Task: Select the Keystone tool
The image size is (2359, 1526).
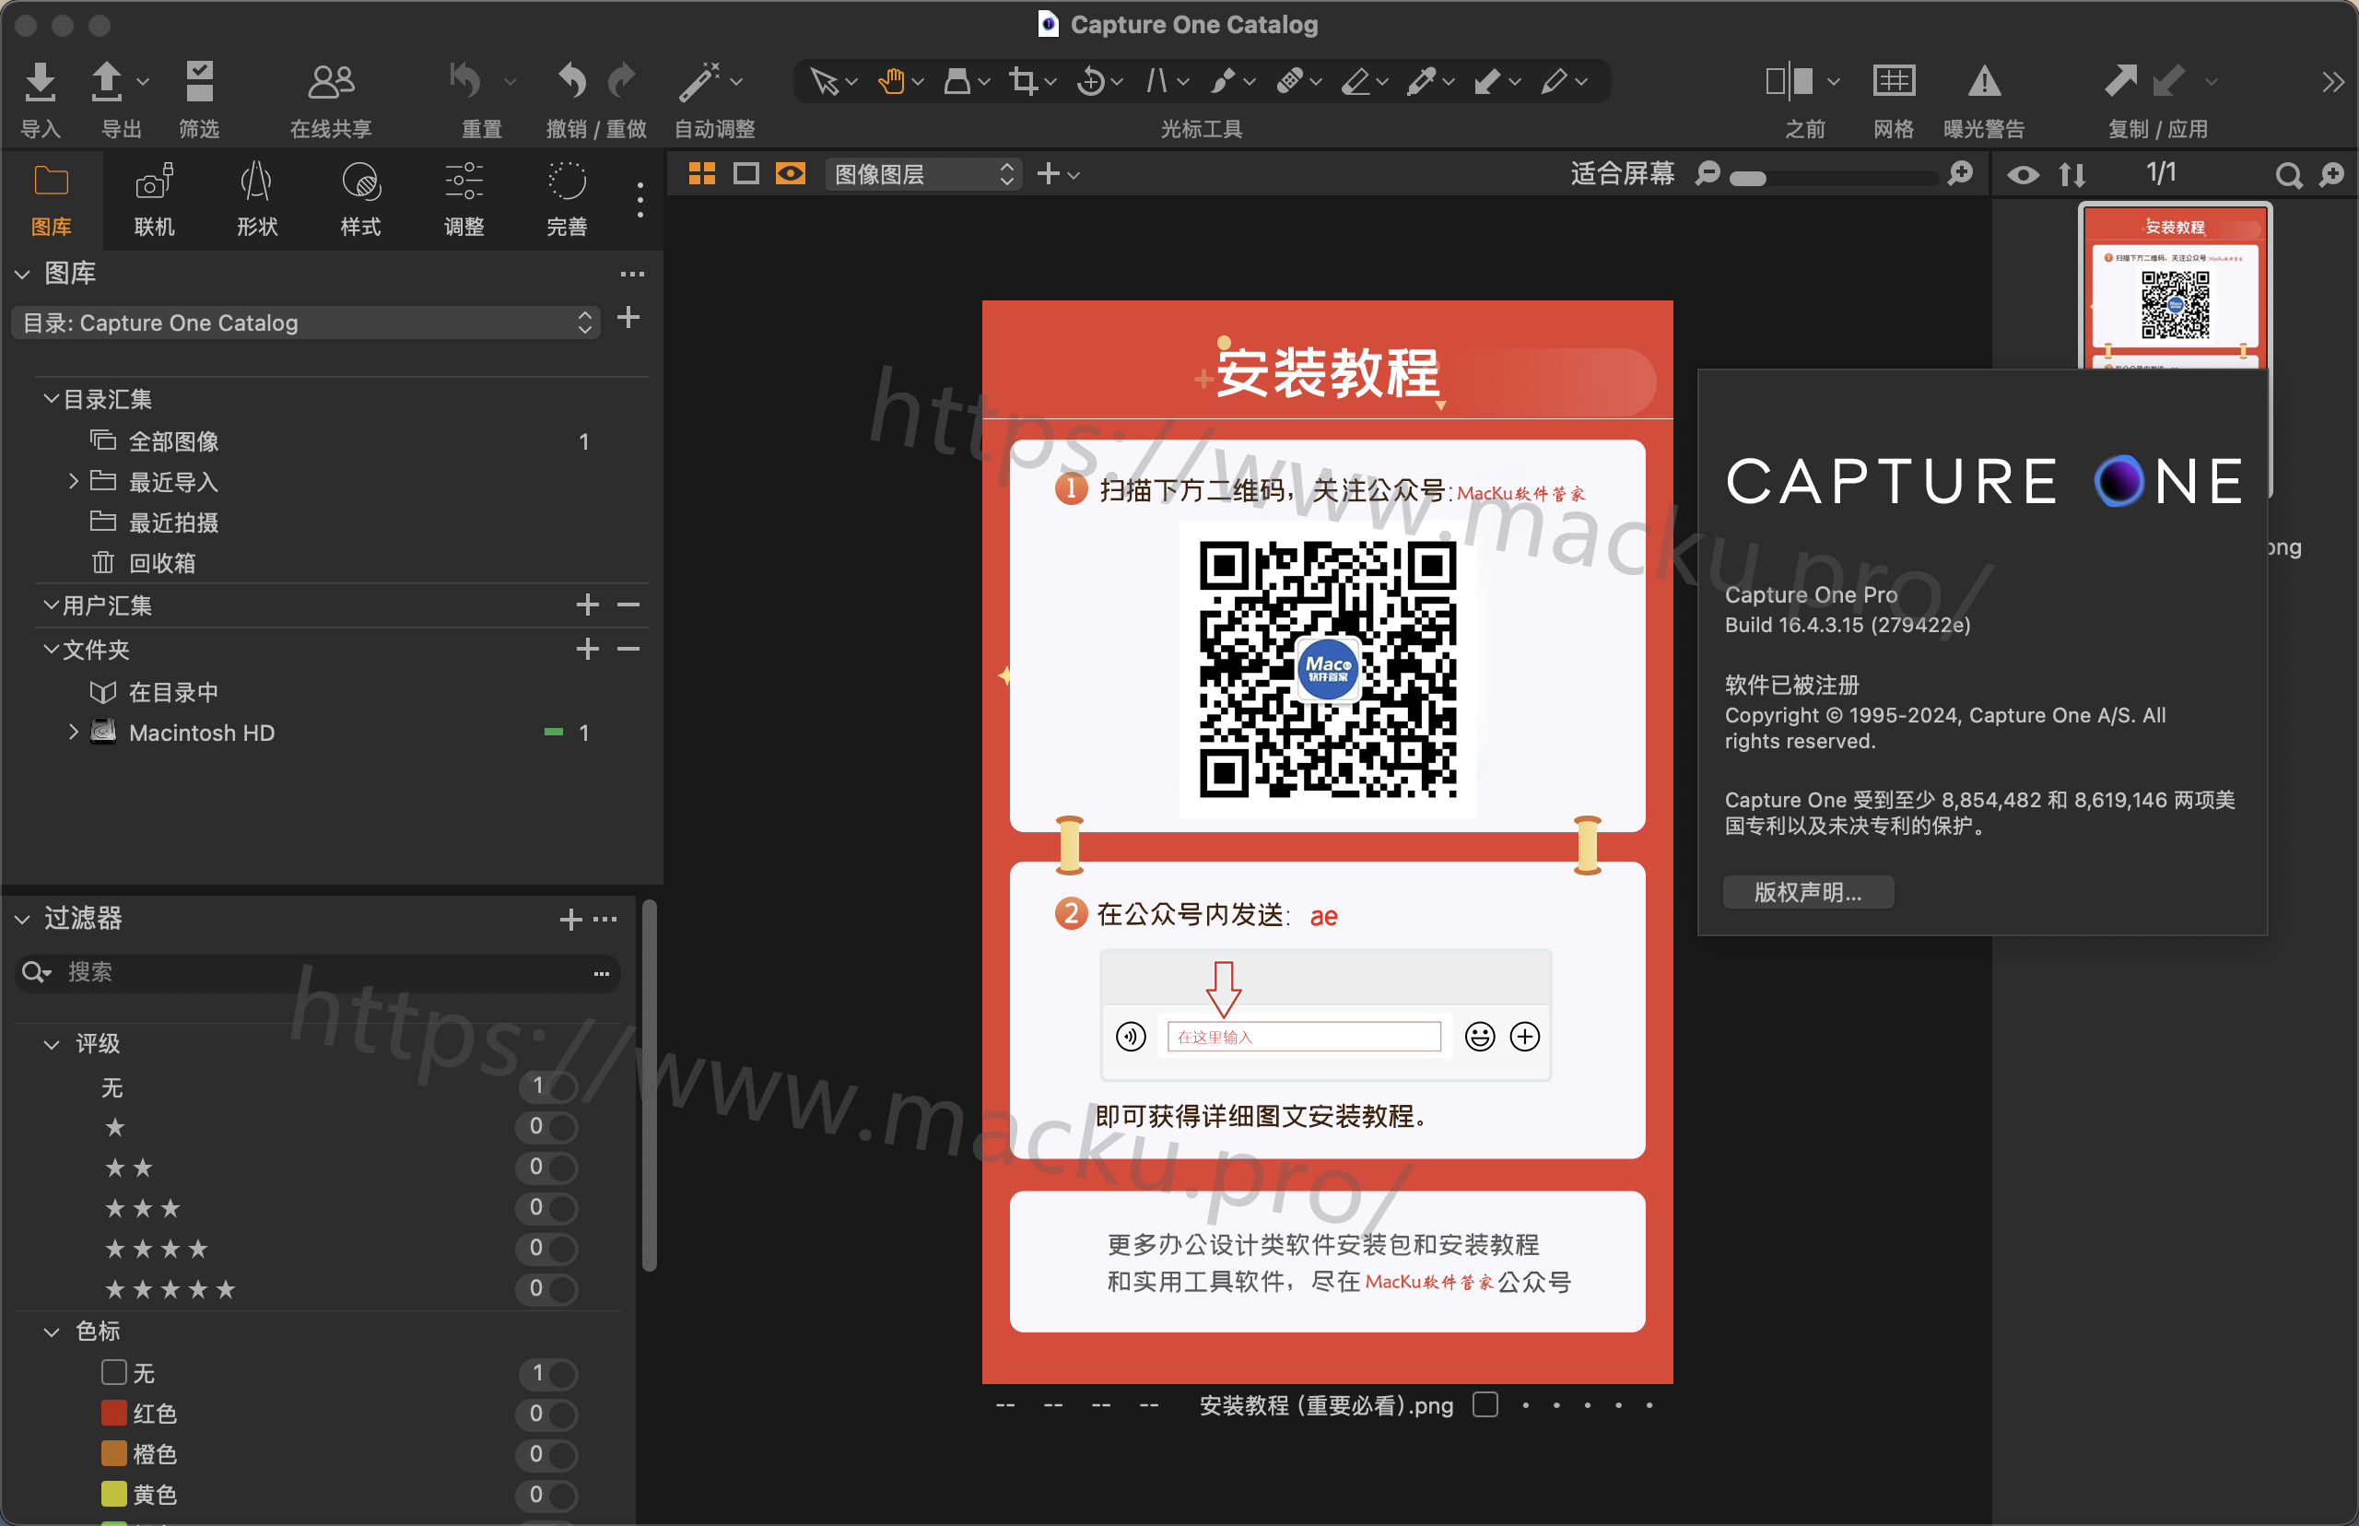Action: point(1156,81)
